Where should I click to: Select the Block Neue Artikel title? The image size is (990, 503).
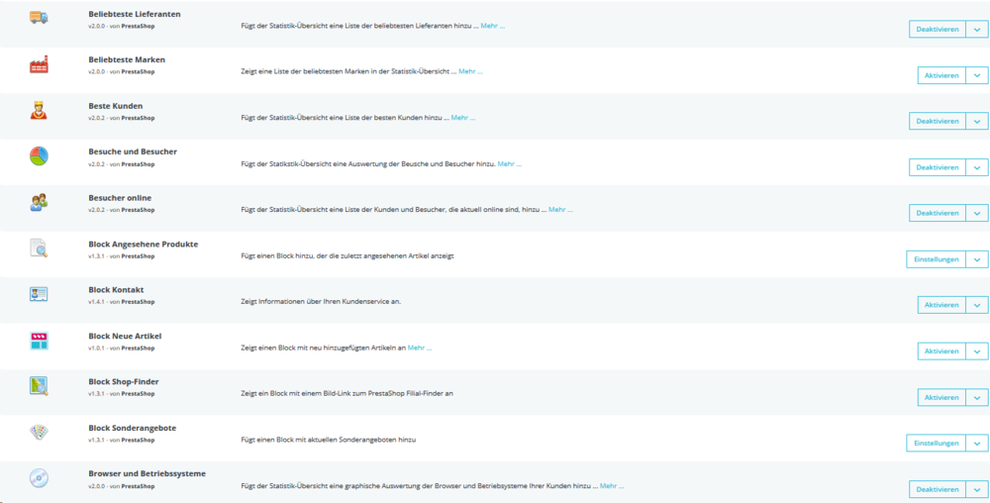pyautogui.click(x=125, y=336)
